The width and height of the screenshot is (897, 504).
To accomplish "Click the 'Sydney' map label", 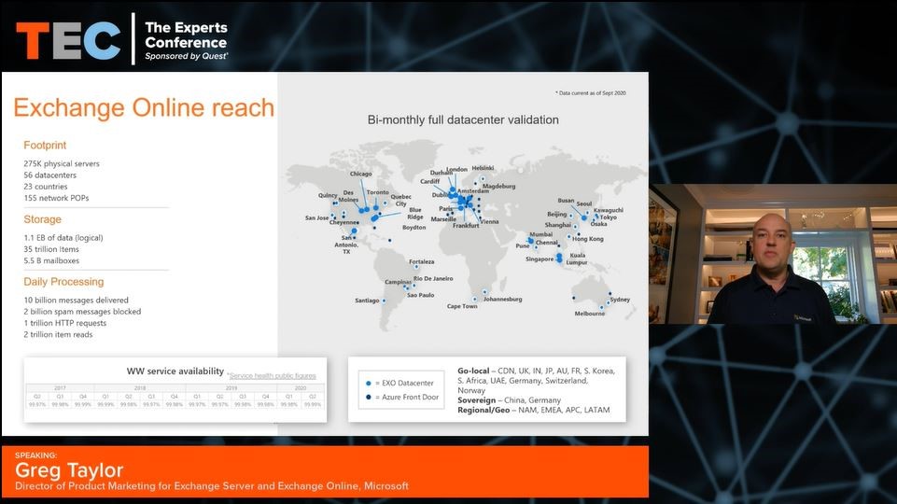I will tap(620, 300).
